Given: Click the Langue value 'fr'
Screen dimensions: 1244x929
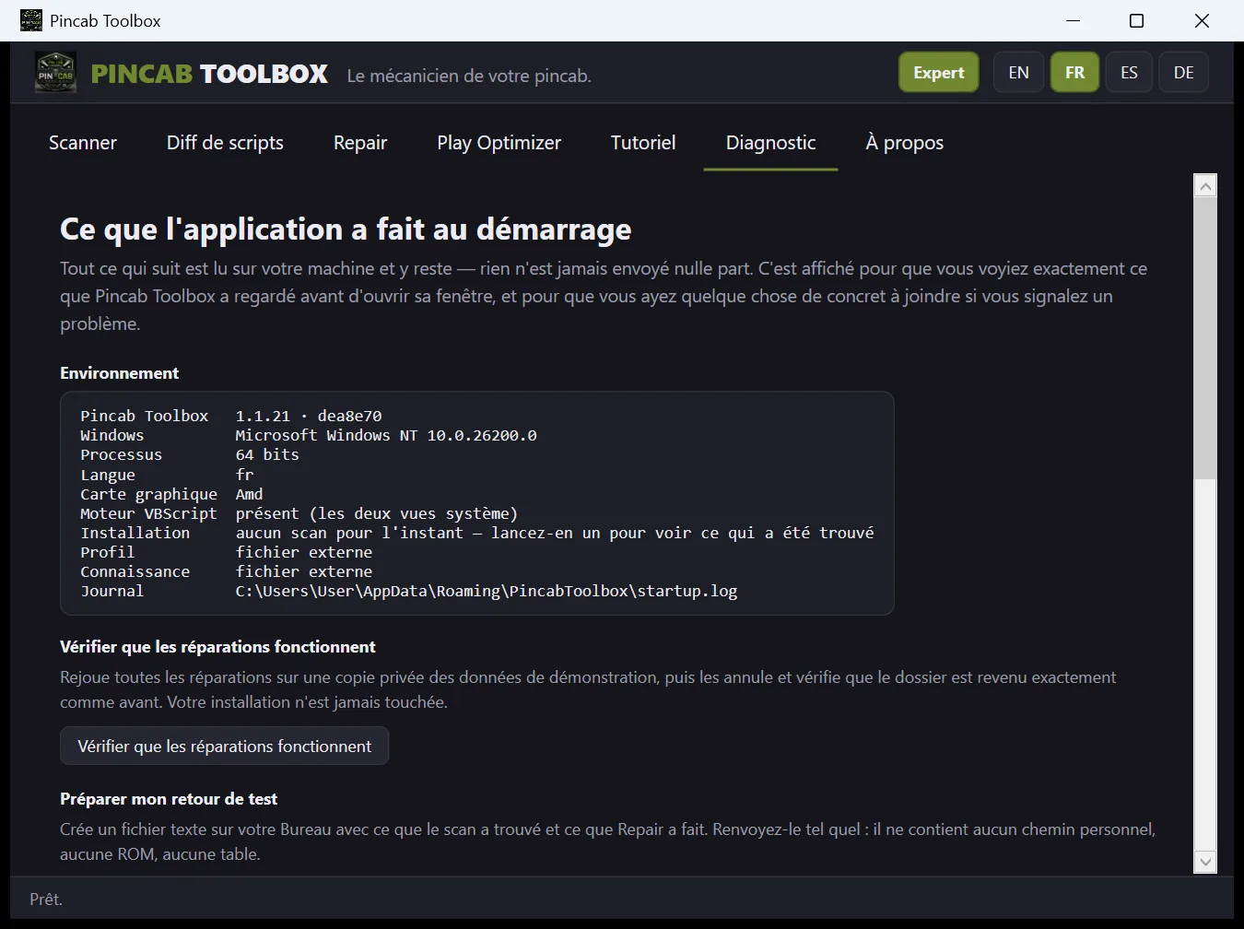Looking at the screenshot, I should click(244, 476).
